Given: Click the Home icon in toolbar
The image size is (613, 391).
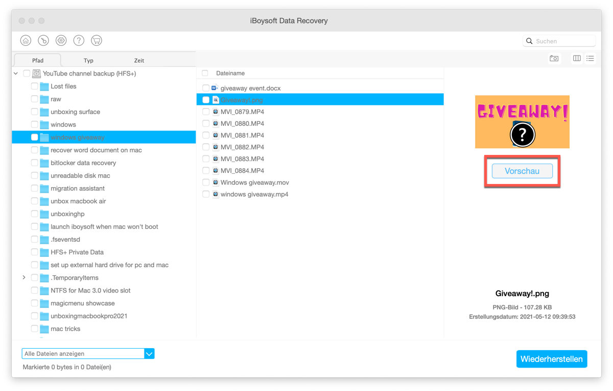Looking at the screenshot, I should click(x=26, y=41).
